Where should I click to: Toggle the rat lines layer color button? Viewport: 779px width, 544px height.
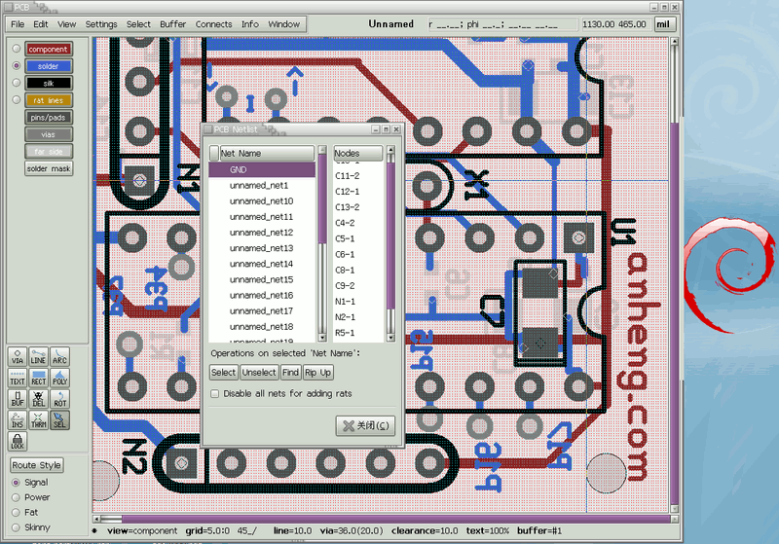[x=49, y=100]
